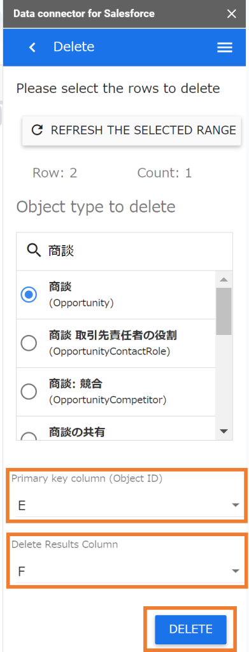The width and height of the screenshot is (249, 652).
Task: Select the 商談 (Opportunity) radio button
Action: tap(29, 295)
